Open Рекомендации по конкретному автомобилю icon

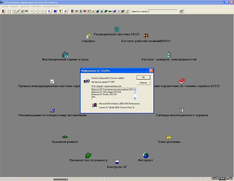coord(53,110)
